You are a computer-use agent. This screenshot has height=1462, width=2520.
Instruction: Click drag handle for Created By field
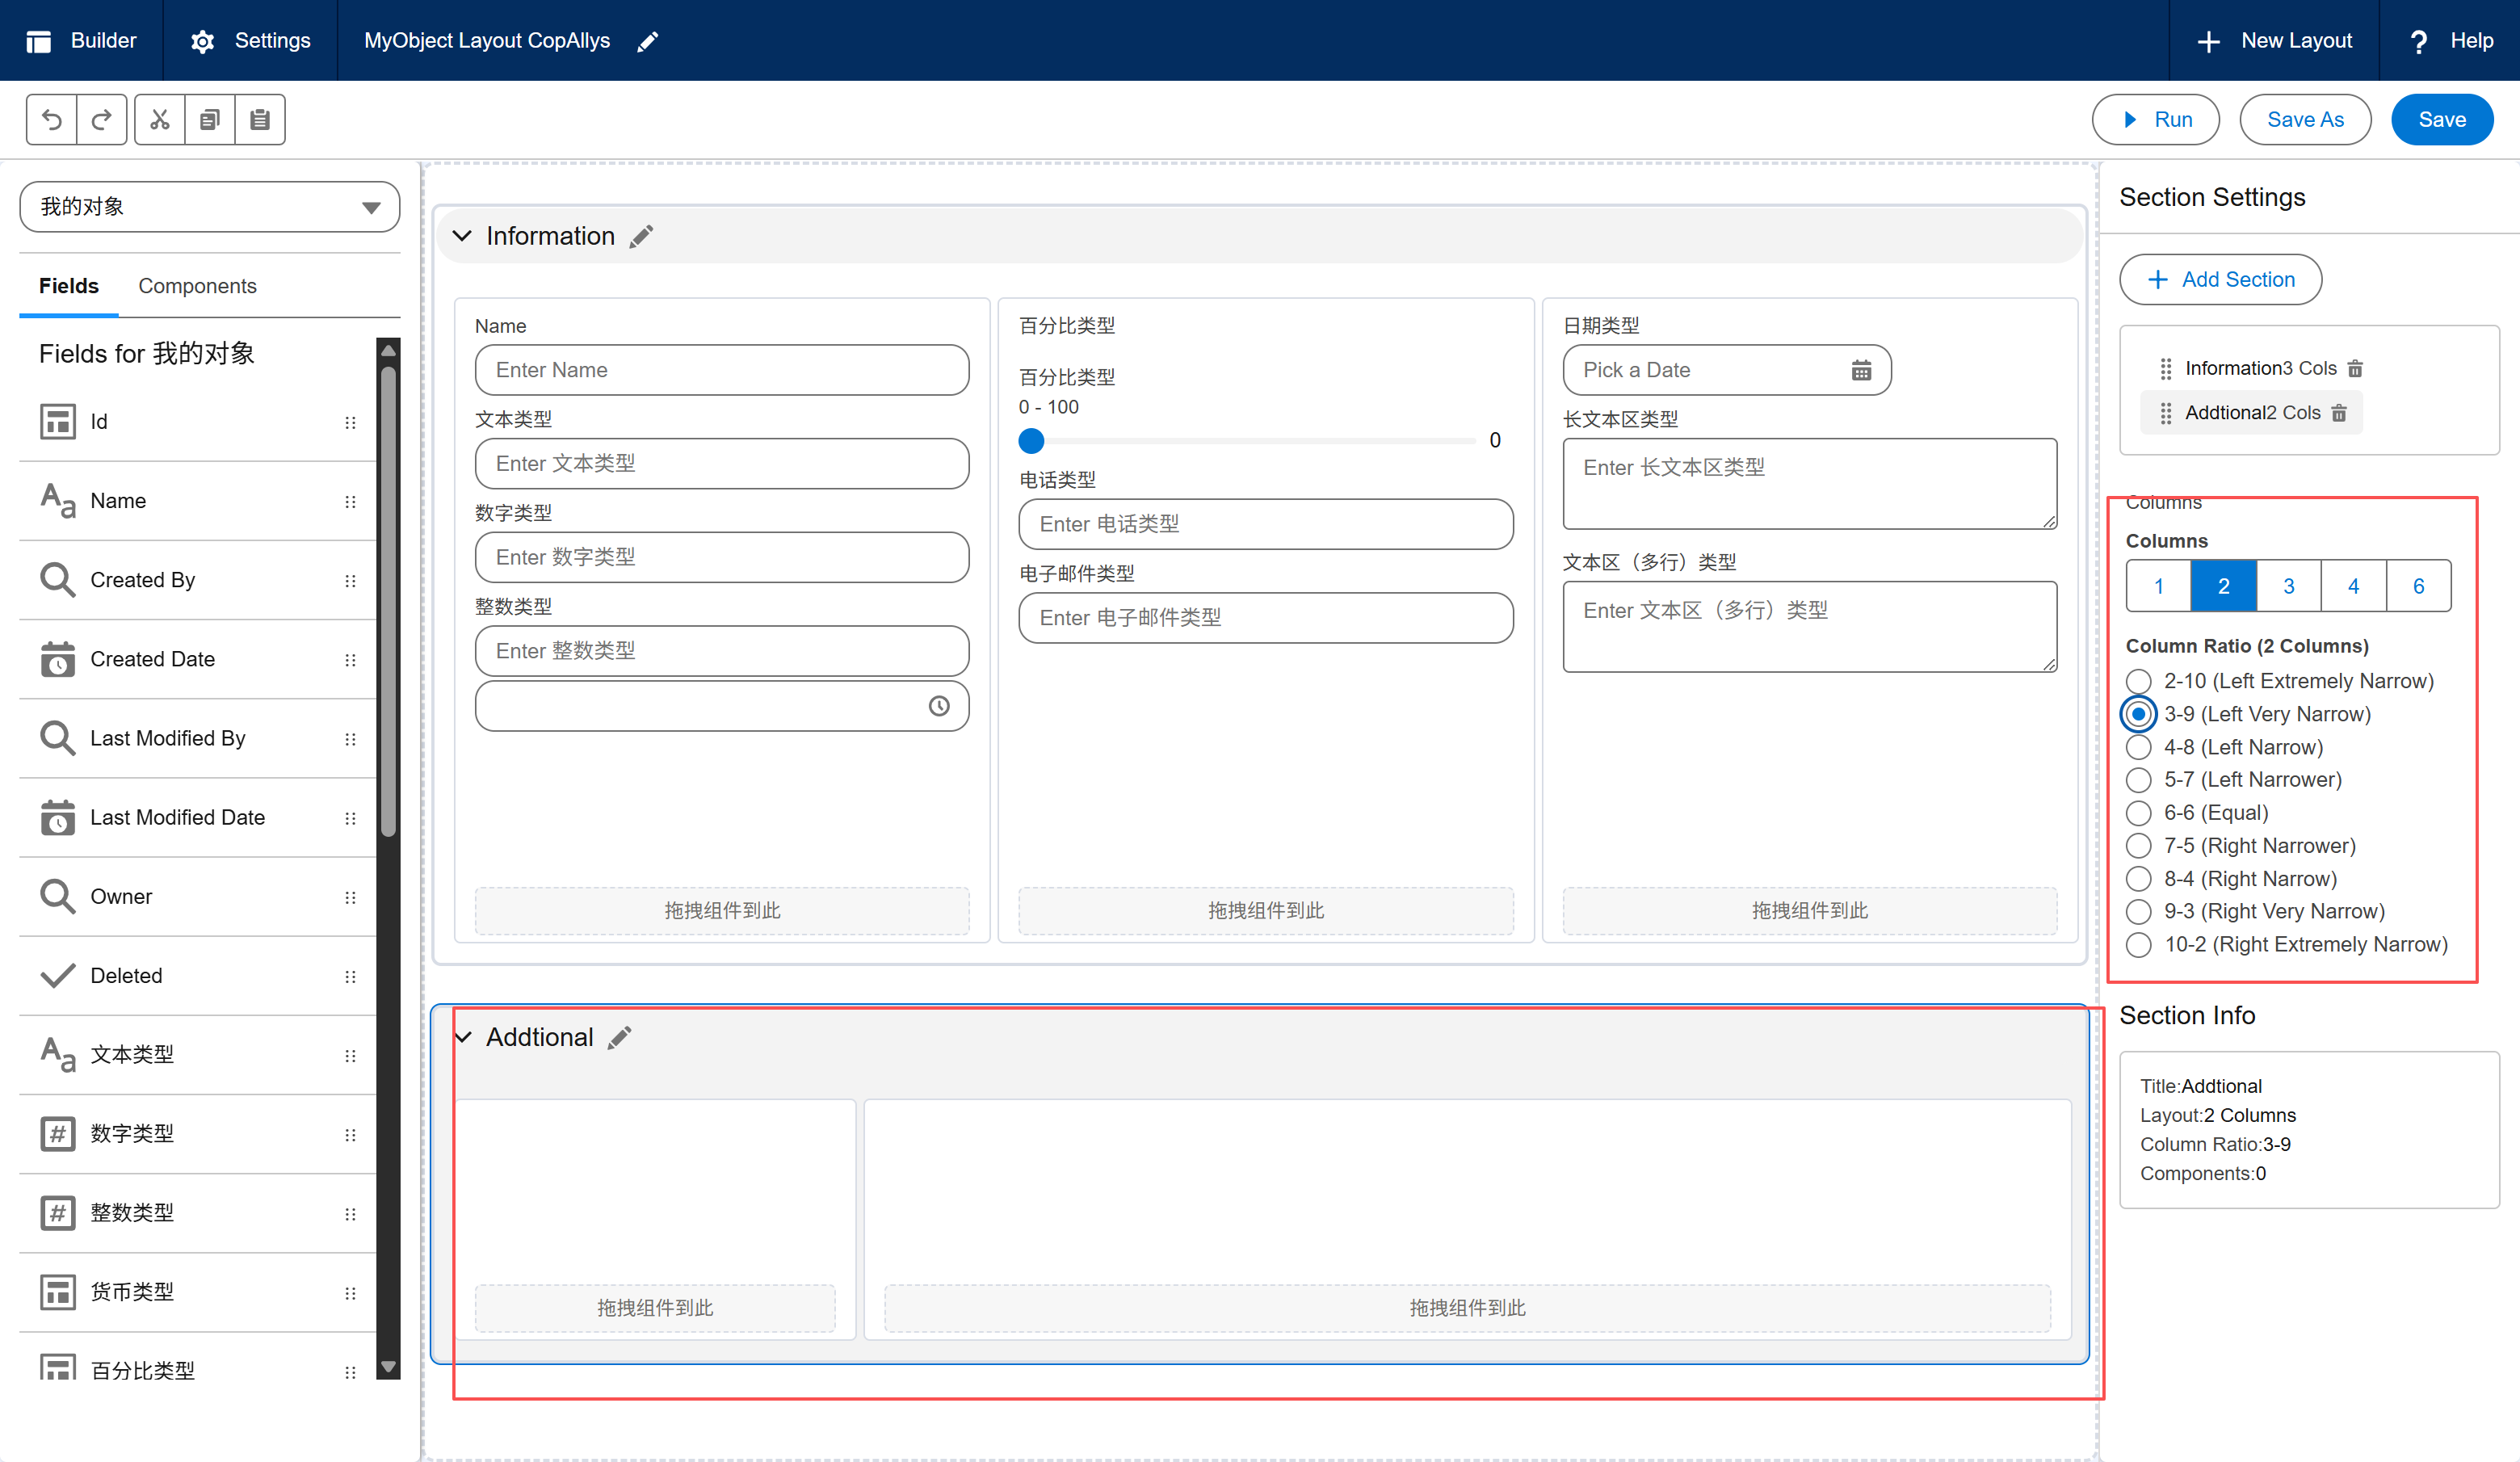click(350, 581)
